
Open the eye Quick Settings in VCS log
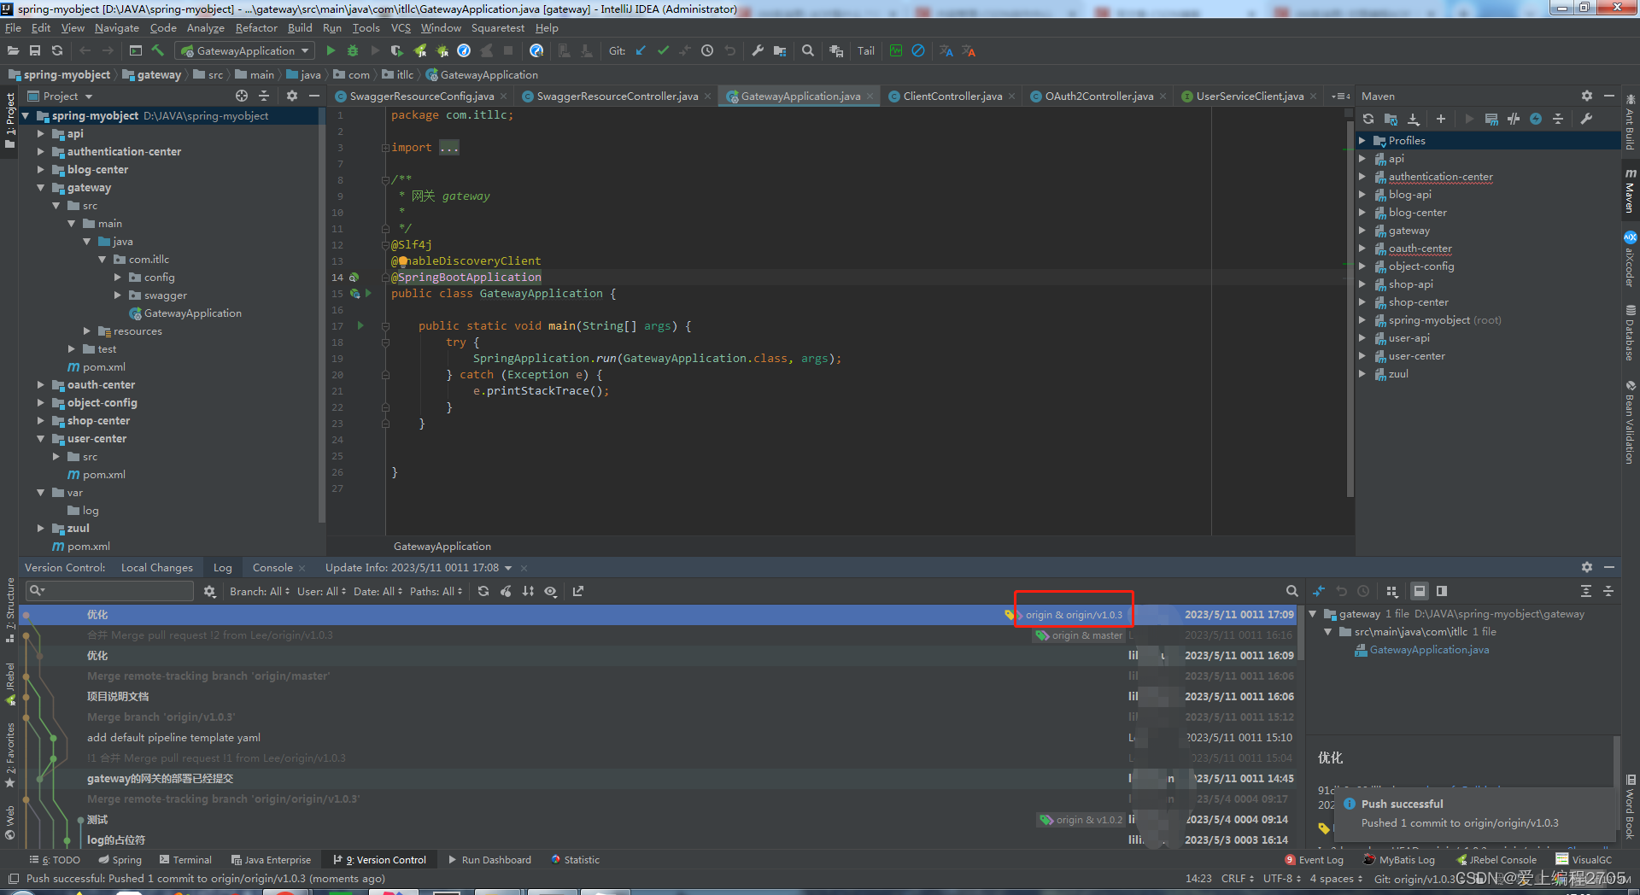(x=551, y=591)
